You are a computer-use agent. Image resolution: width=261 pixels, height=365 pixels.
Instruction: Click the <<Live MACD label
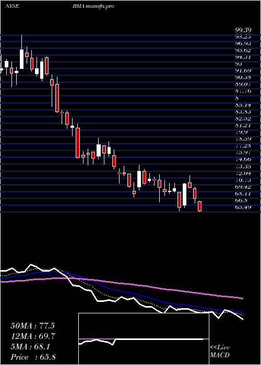click(x=220, y=351)
